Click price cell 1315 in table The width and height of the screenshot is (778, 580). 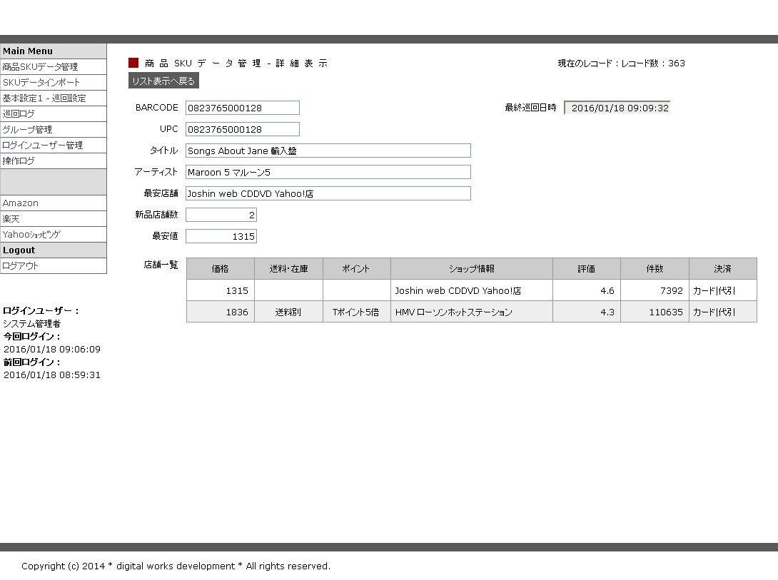[x=221, y=290]
